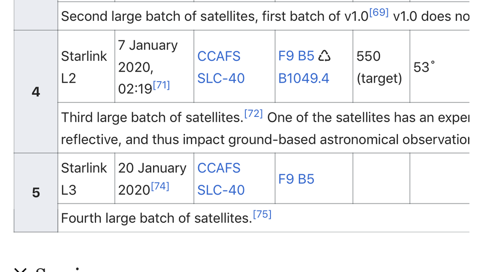Image resolution: width=483 pixels, height=272 pixels.
Task: Open CCAFS link in Starlink L2 row
Action: (219, 57)
